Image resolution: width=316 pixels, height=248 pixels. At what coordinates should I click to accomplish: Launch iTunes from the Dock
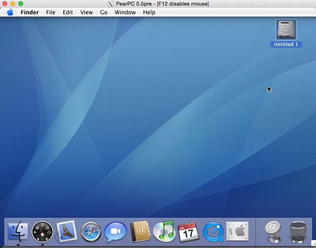point(164,231)
